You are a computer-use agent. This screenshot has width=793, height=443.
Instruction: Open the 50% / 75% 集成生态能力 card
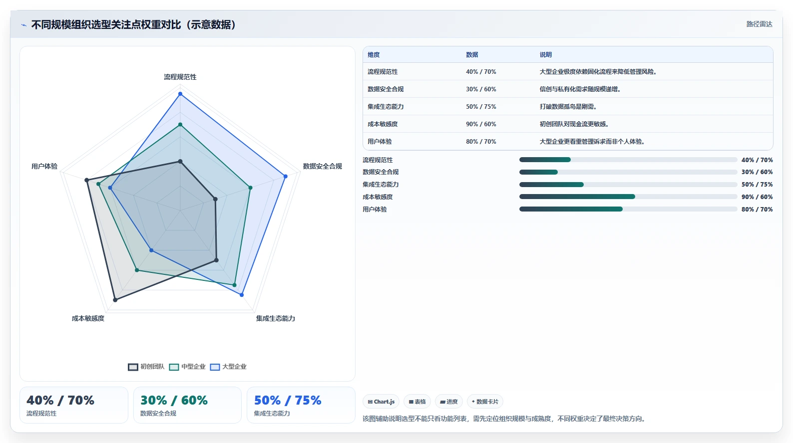(301, 405)
